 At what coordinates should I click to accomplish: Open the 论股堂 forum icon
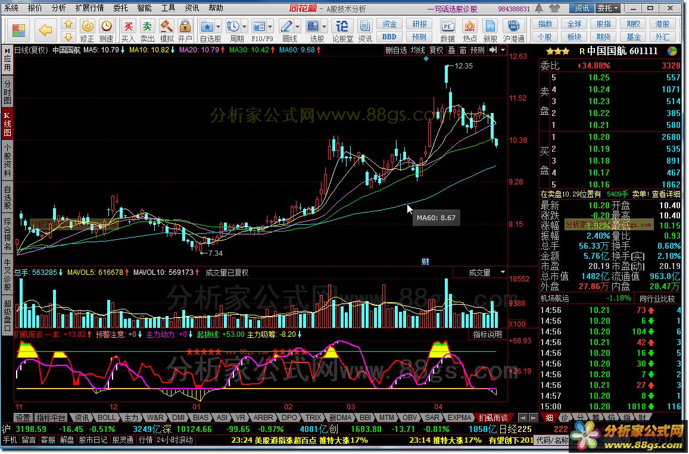point(342,31)
